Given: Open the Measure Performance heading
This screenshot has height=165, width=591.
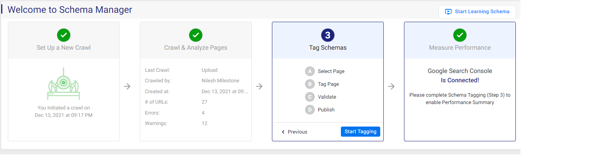Looking at the screenshot, I should pyautogui.click(x=460, y=48).
